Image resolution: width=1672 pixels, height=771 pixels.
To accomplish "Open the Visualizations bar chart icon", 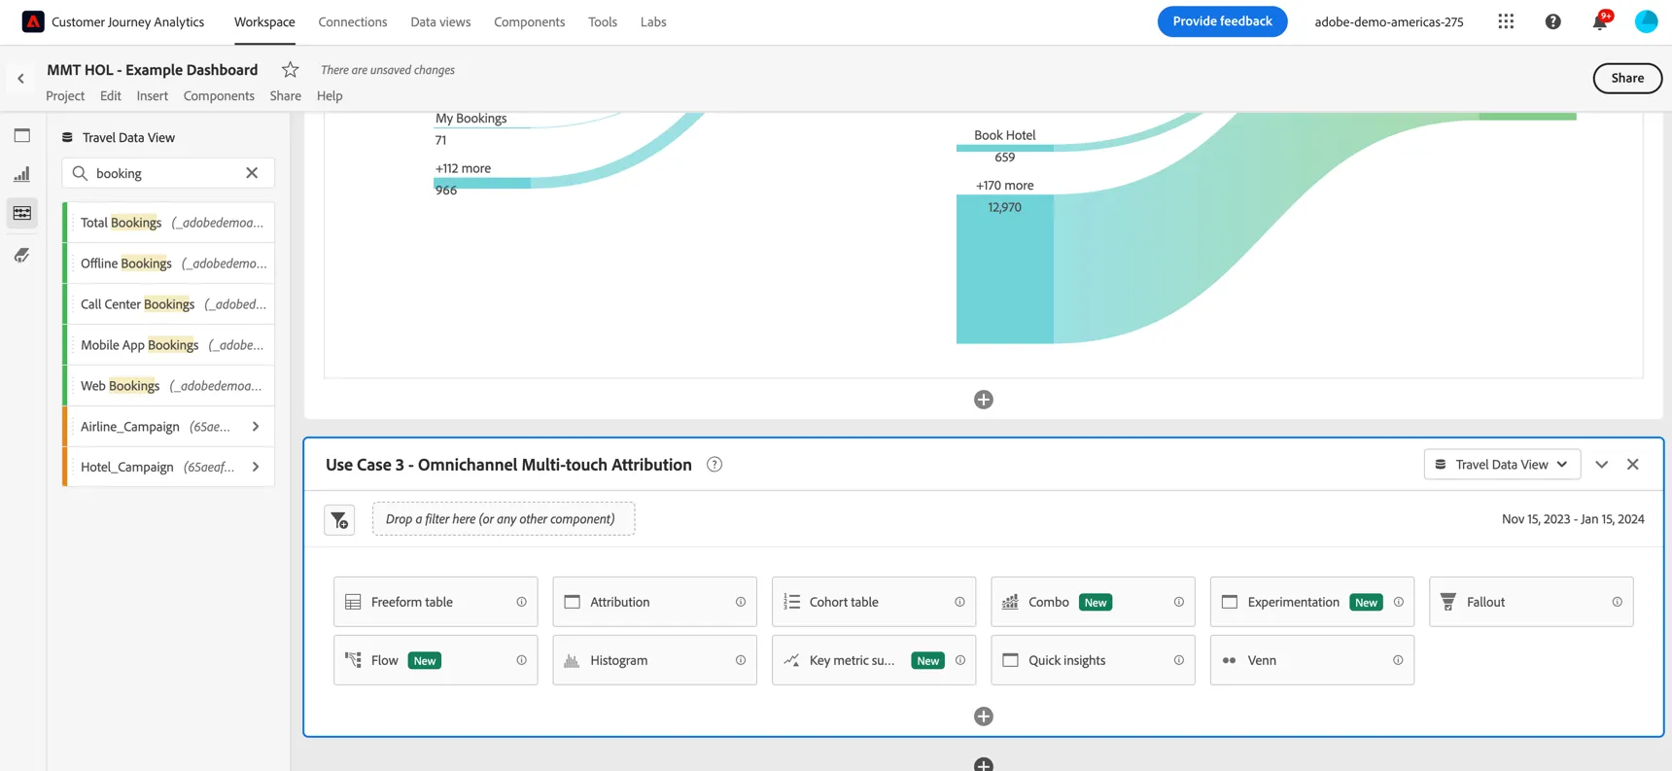I will (x=22, y=175).
